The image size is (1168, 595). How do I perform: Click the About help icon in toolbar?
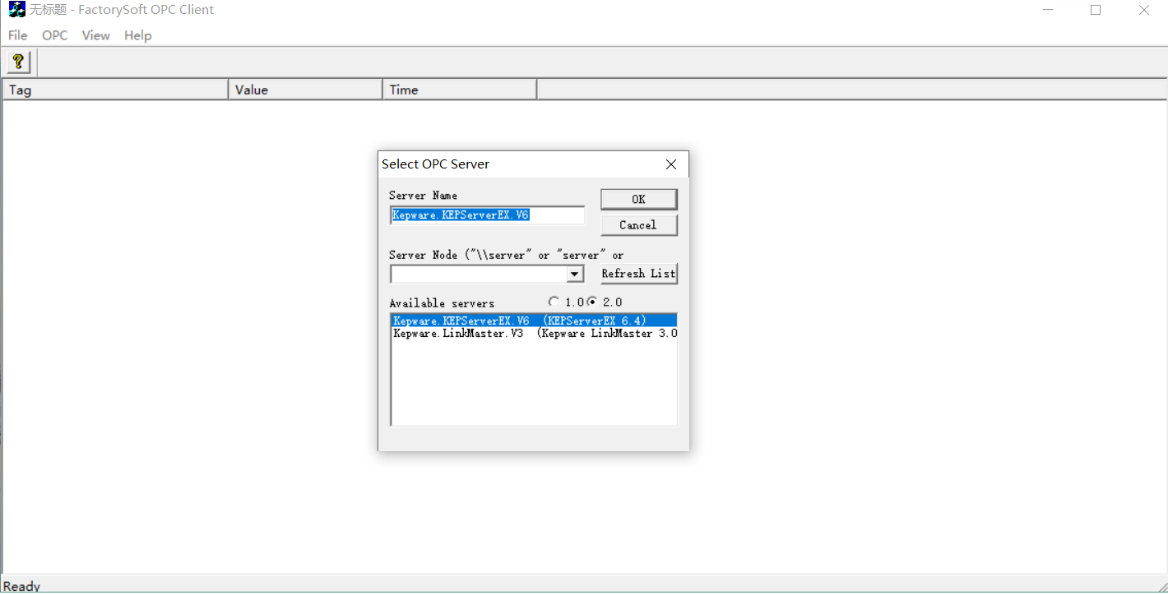[18, 62]
